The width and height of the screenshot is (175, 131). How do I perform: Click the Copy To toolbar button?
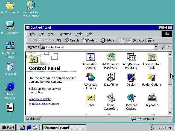click(129, 41)
